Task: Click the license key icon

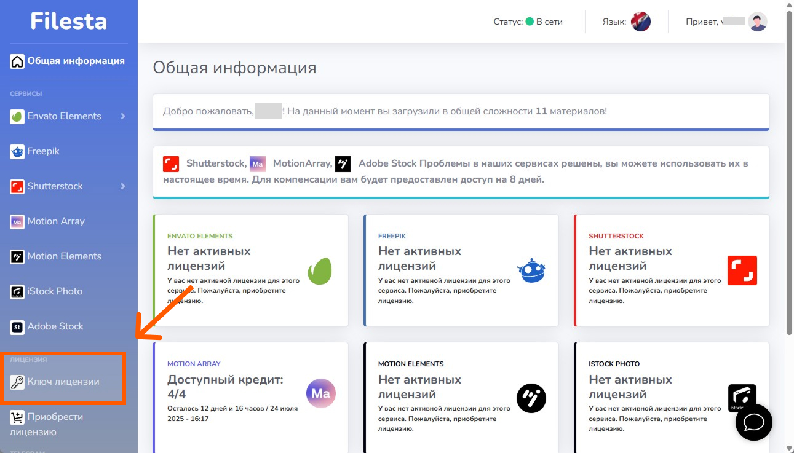Action: 17,382
